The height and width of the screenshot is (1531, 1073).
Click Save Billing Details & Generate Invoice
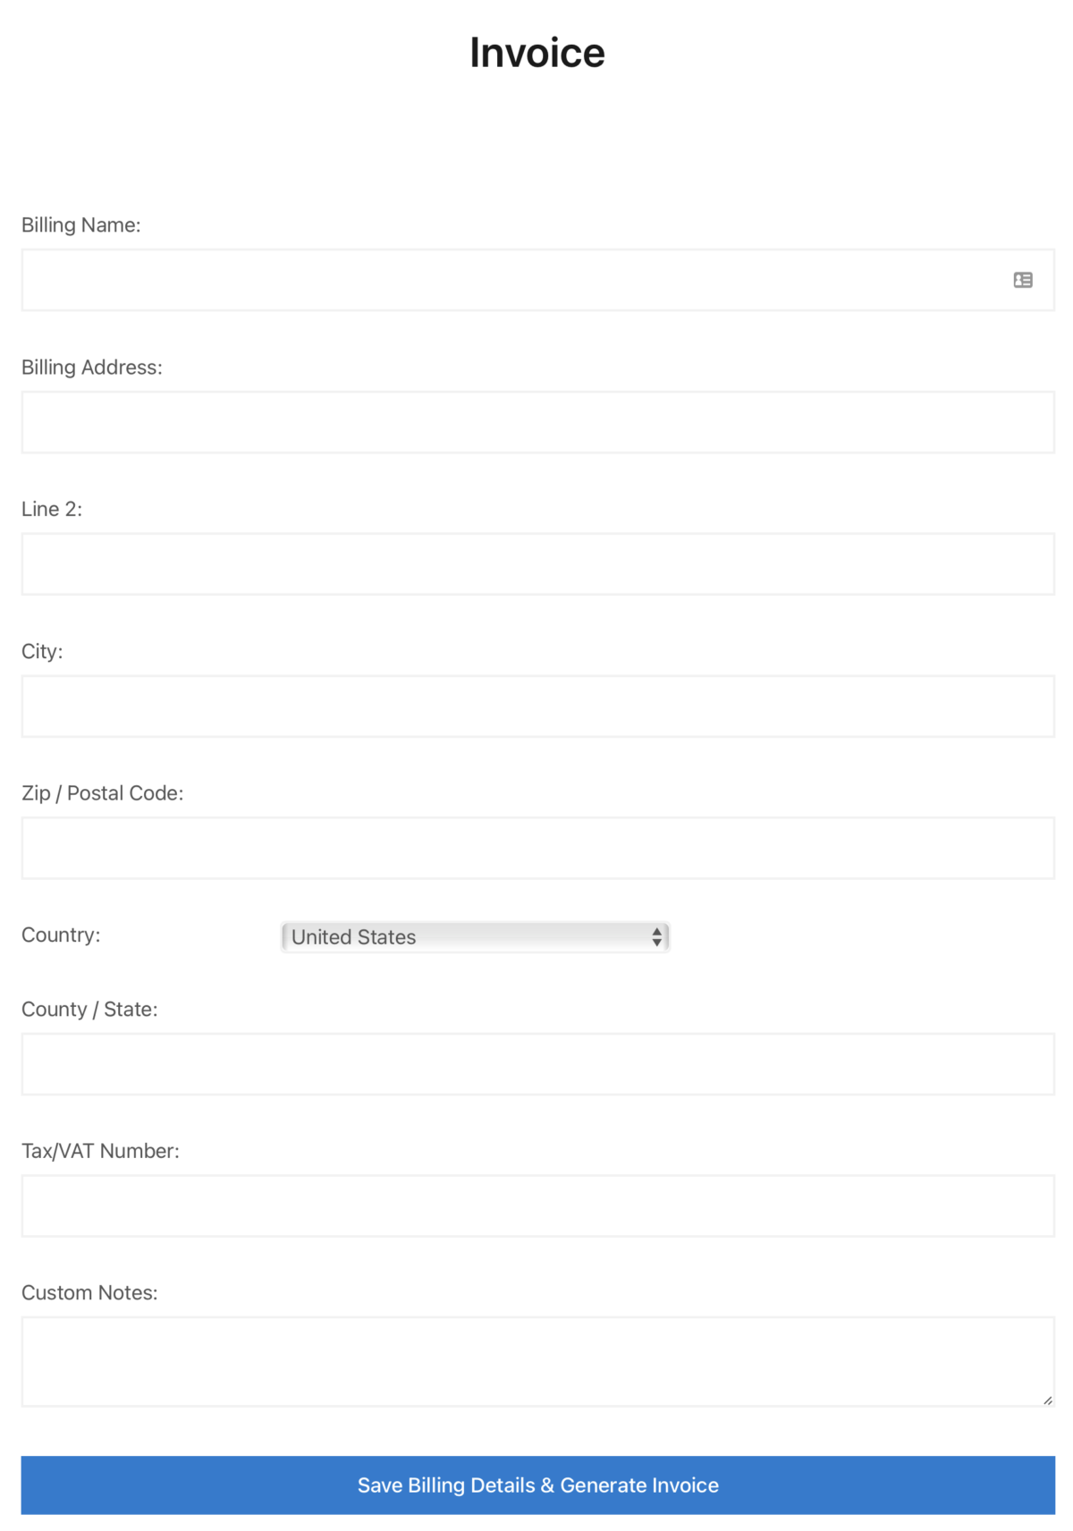coord(536,1485)
